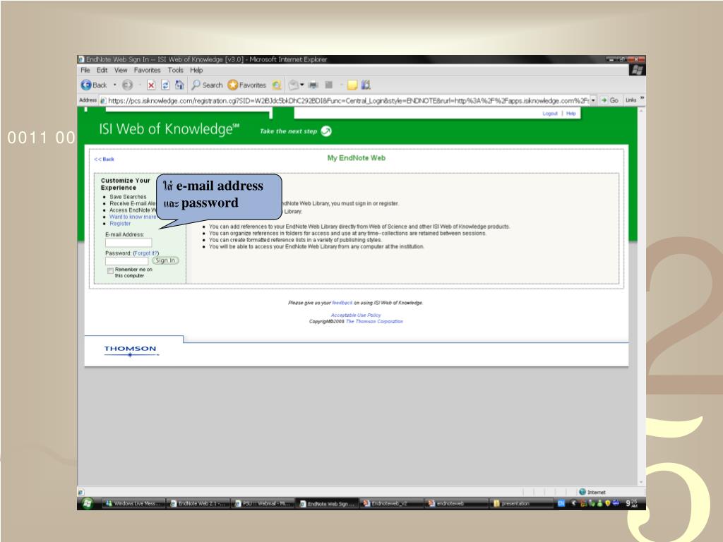723x542 pixels.
Task: Open the Favorites star button
Action: click(246, 85)
